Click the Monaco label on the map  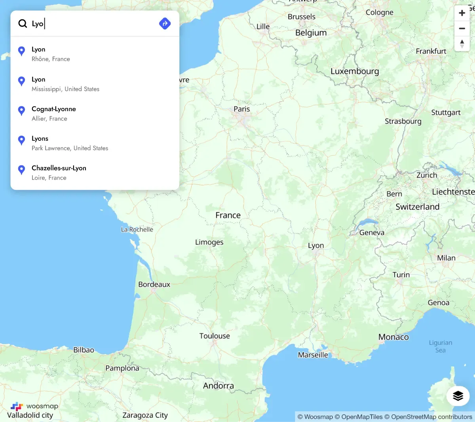[393, 337]
